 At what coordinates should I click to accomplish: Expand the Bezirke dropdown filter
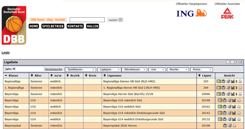point(178,70)
